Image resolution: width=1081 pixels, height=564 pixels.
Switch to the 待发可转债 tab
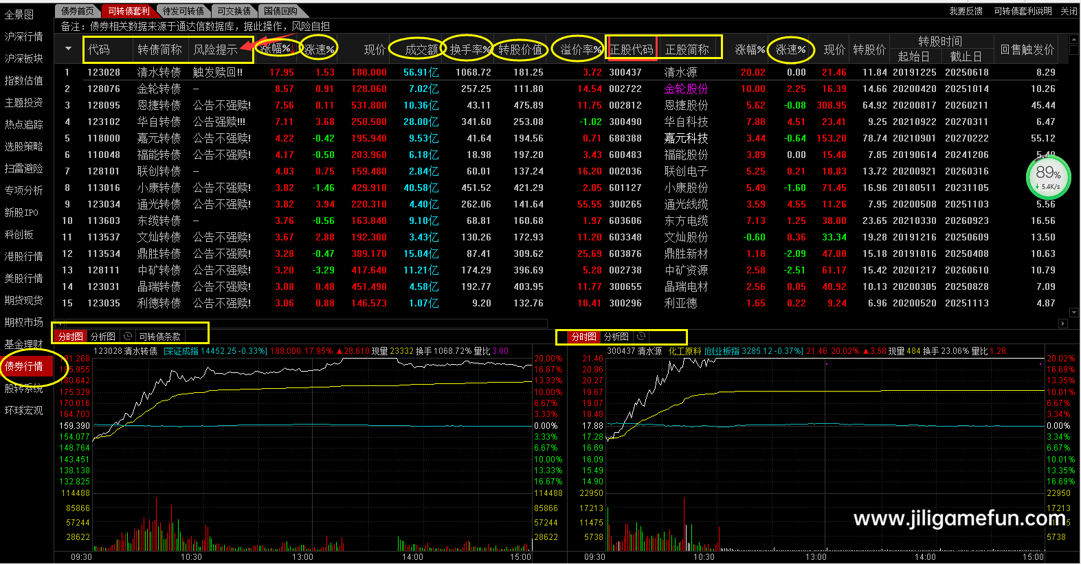[x=183, y=11]
